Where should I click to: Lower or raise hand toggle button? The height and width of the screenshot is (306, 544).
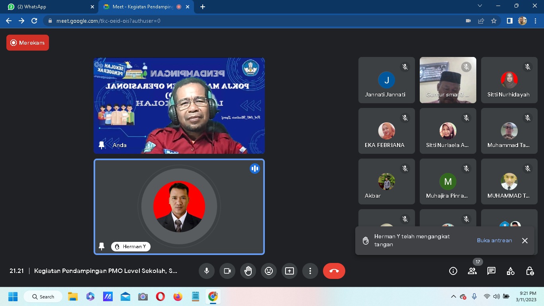(248, 271)
